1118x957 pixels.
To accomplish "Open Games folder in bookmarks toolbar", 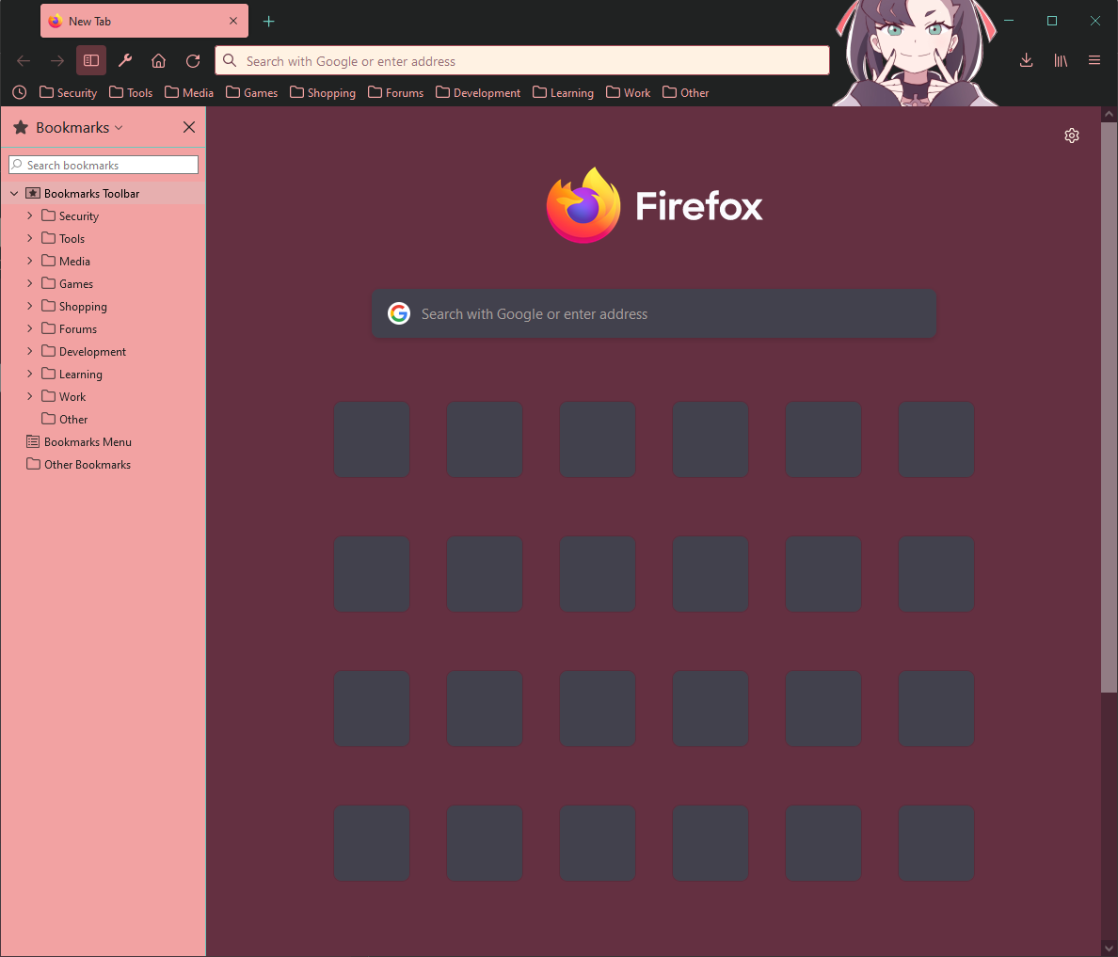I will click(x=251, y=93).
